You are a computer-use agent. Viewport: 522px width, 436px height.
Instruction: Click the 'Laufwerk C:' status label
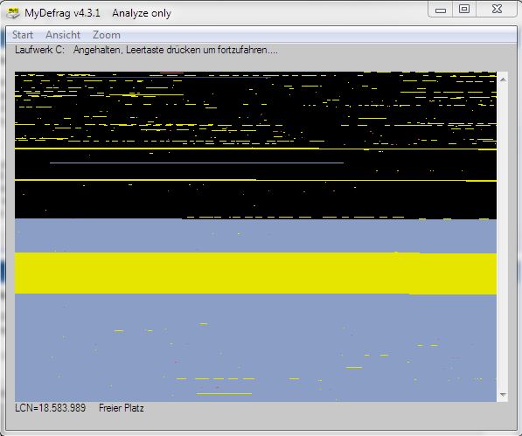pyautogui.click(x=39, y=50)
